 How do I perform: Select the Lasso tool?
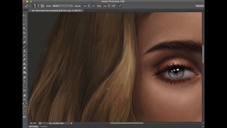point(24,24)
